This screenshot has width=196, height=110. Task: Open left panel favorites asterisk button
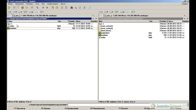coord(93,19)
